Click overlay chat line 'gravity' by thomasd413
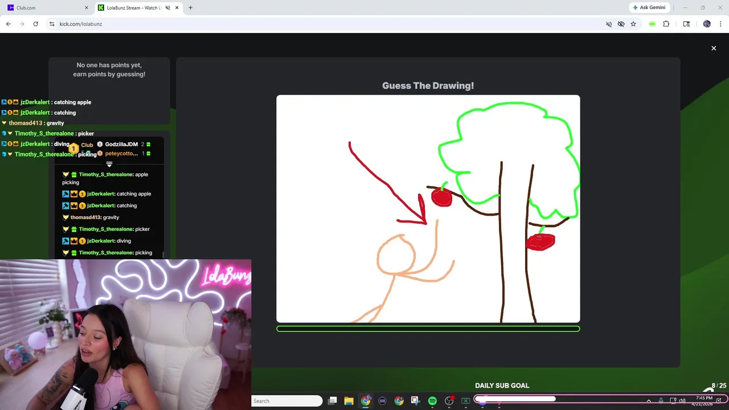The image size is (729, 410). coord(33,123)
